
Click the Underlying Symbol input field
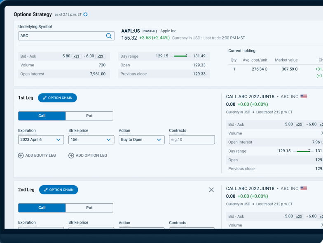(66, 36)
